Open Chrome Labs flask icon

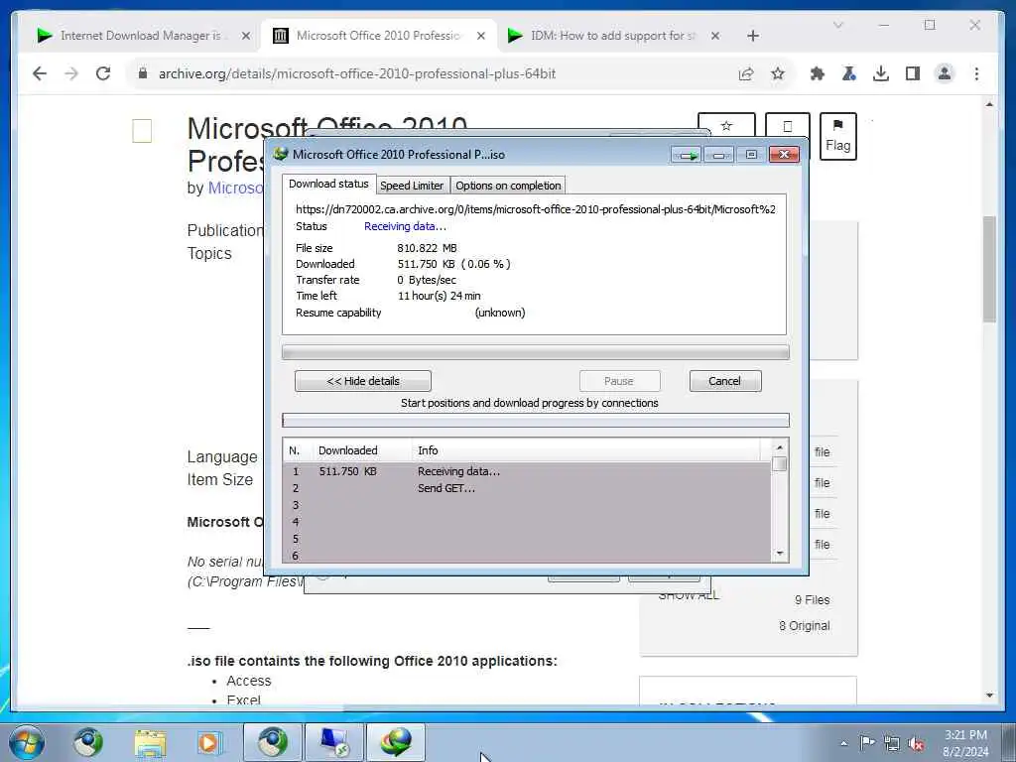point(849,73)
